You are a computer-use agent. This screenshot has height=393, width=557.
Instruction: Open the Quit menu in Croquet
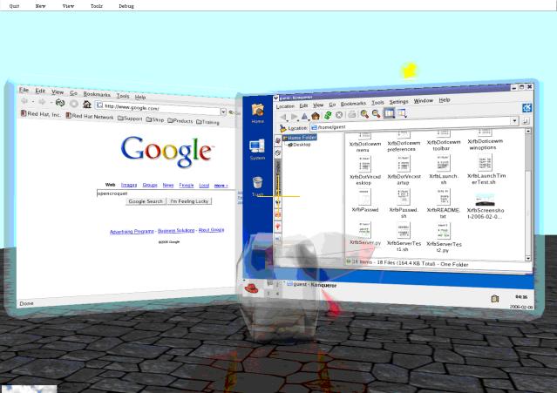[14, 6]
